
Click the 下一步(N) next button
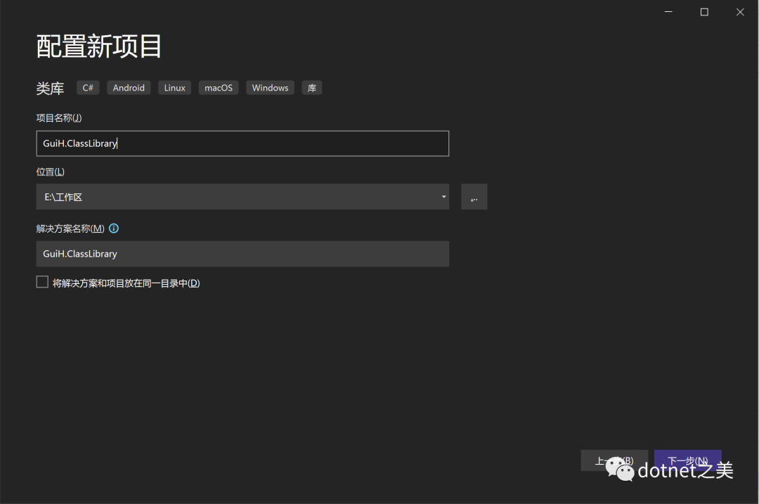[688, 460]
